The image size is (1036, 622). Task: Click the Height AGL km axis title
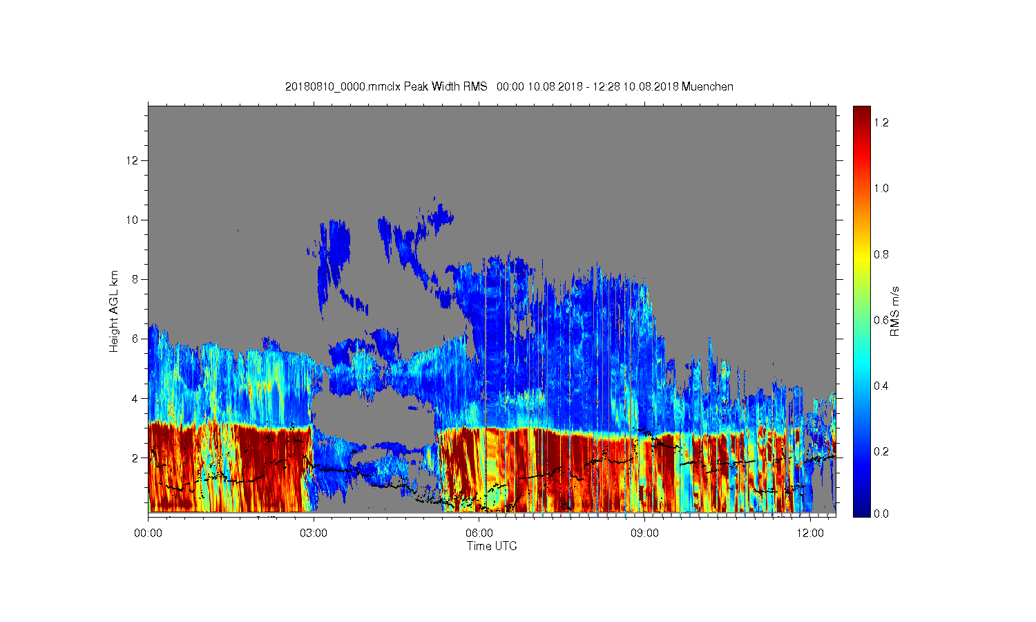click(114, 311)
